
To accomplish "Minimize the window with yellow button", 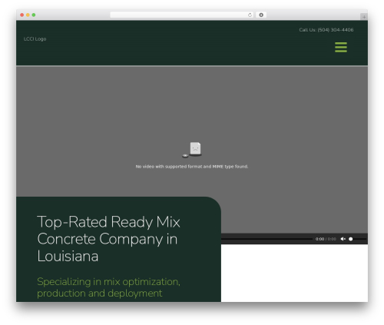I will (x=28, y=15).
